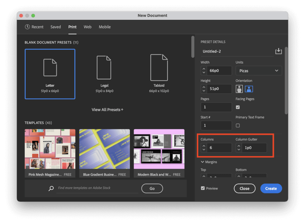Click the Create button
The image size is (305, 224).
point(271,188)
